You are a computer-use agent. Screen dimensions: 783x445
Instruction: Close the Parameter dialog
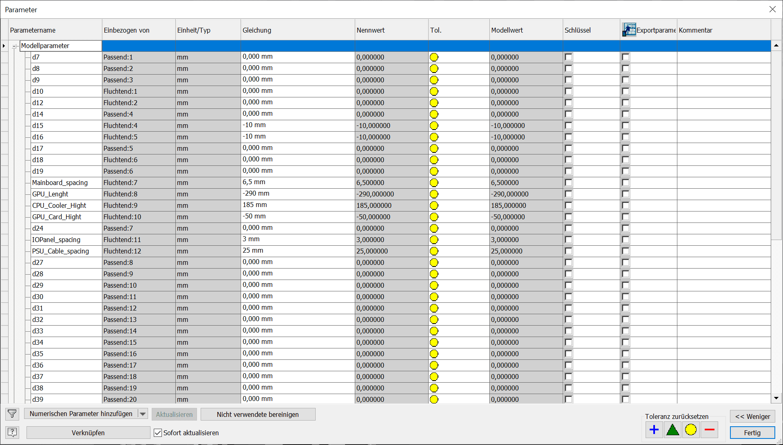pos(772,9)
